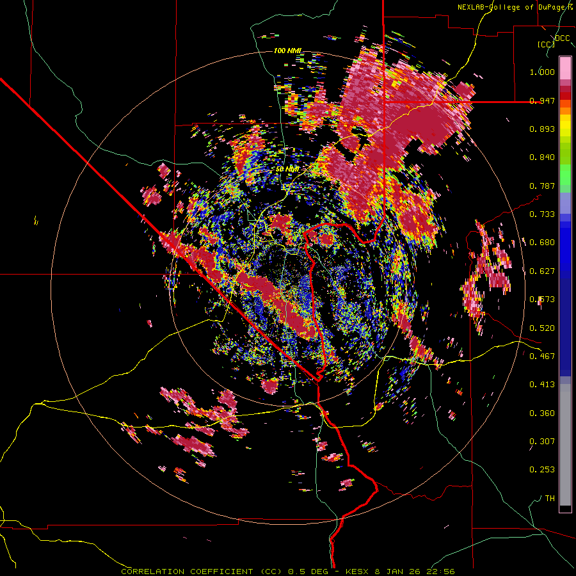Viewport: 576px width, 576px height.
Task: Select the 0.520 legend value
Action: pos(542,328)
